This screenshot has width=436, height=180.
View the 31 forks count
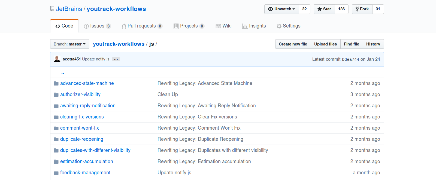click(x=378, y=9)
